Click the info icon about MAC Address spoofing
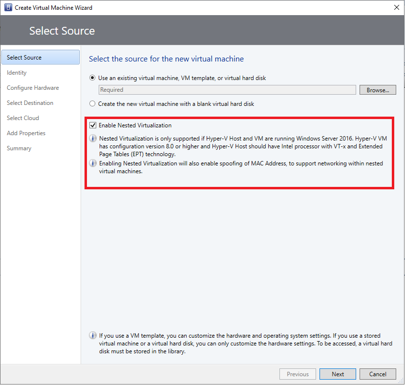The image size is (405, 385). (x=93, y=163)
